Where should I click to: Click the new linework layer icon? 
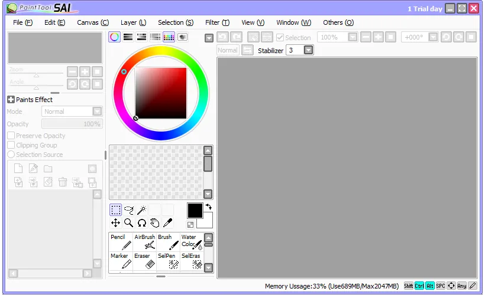[33, 168]
